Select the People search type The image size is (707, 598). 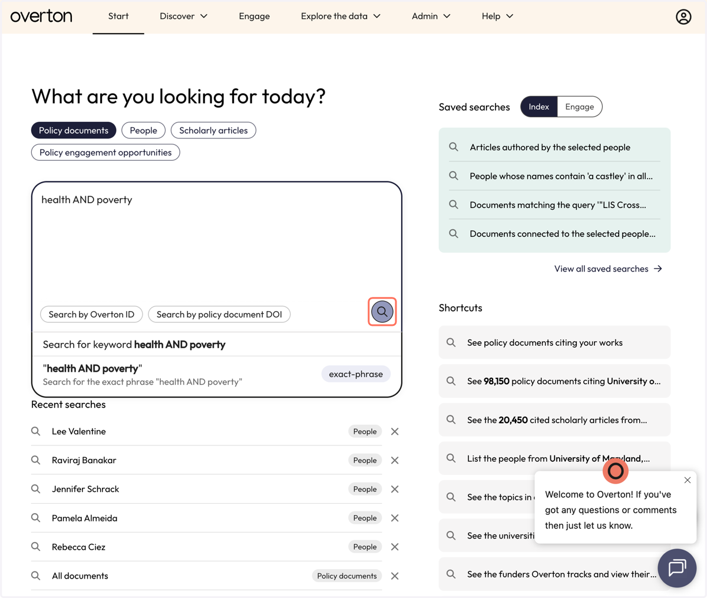coord(143,130)
